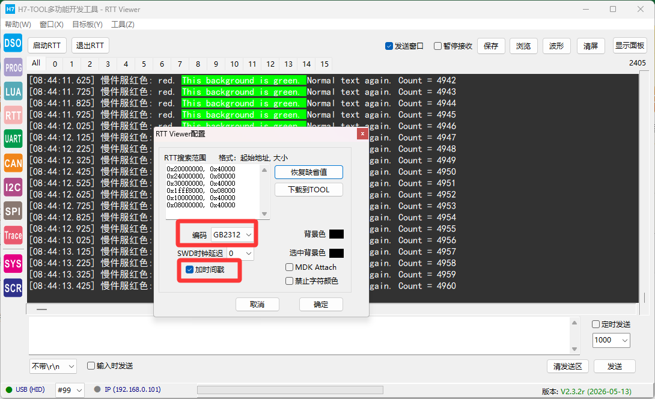655x399 pixels.
Task: Select channel tab 15
Action: 324,64
